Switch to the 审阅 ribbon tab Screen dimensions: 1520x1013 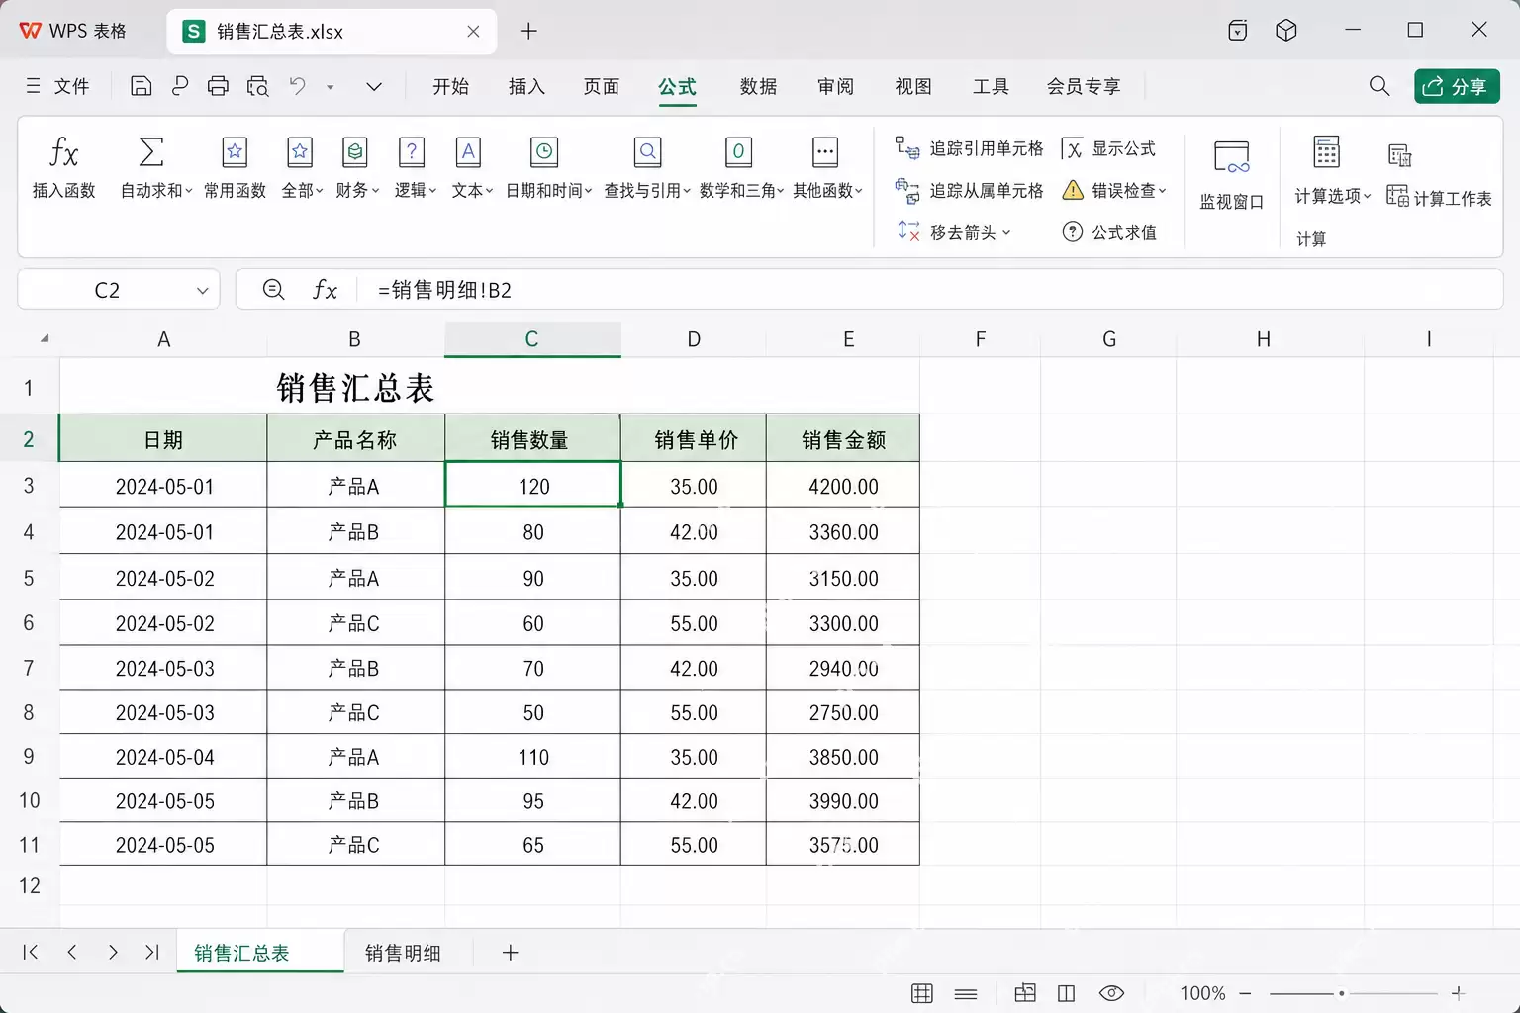(x=835, y=86)
